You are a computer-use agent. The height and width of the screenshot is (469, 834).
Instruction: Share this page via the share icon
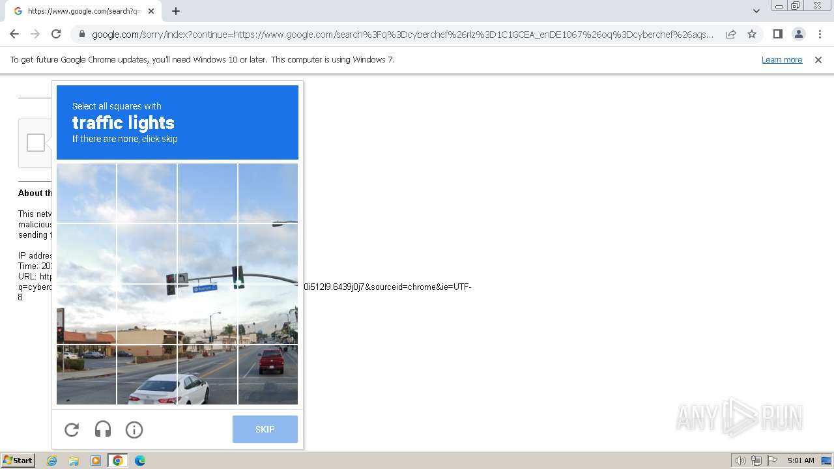(x=731, y=34)
